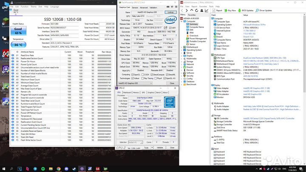
Task: Toggle the DirectML checkbox in GPU-Z
Action: tap(167, 75)
